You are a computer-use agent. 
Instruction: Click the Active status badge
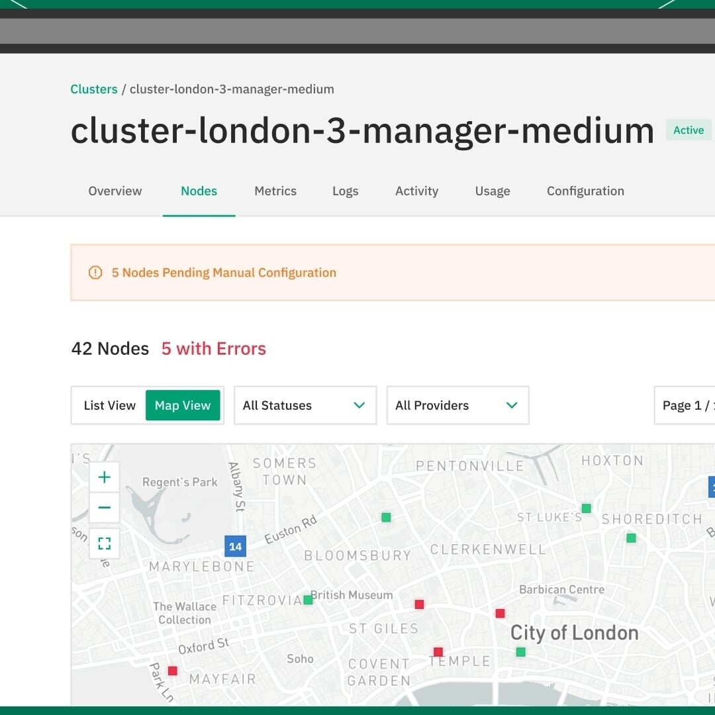point(689,130)
